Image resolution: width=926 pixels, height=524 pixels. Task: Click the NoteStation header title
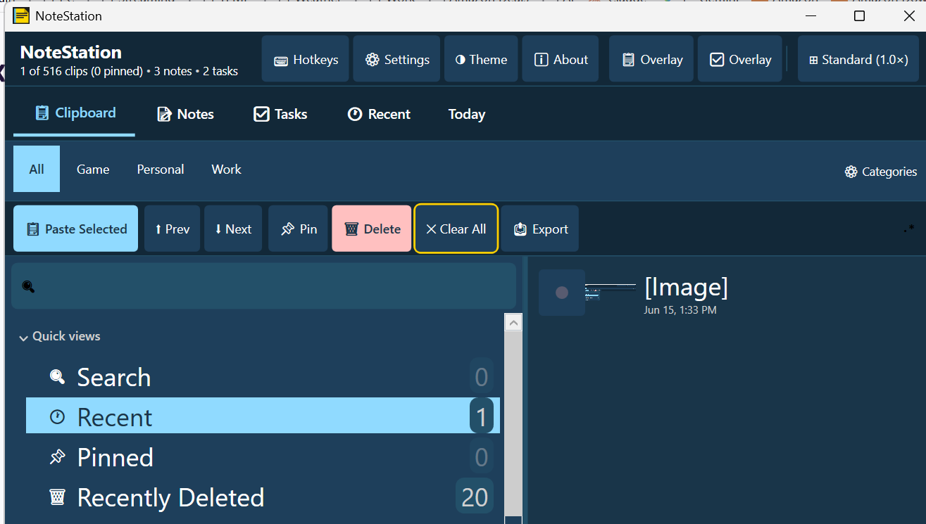pyautogui.click(x=71, y=51)
